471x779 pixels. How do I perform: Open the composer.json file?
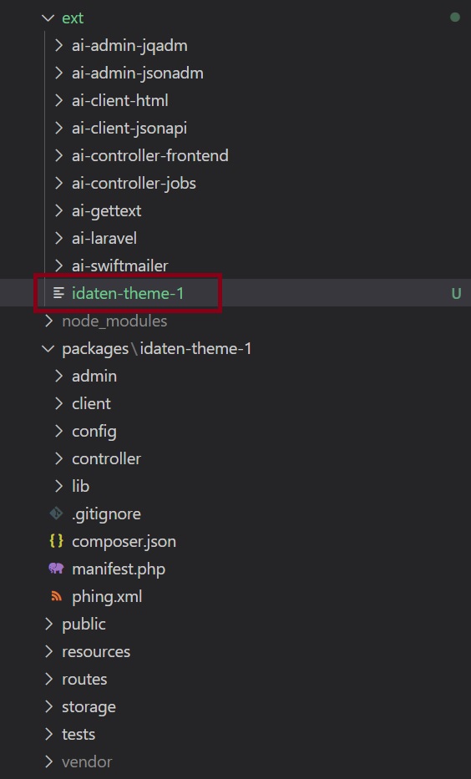pyautogui.click(x=124, y=541)
